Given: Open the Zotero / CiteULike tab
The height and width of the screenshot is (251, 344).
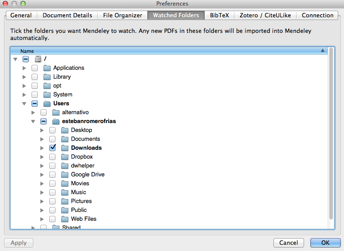Looking at the screenshot, I should tap(265, 15).
